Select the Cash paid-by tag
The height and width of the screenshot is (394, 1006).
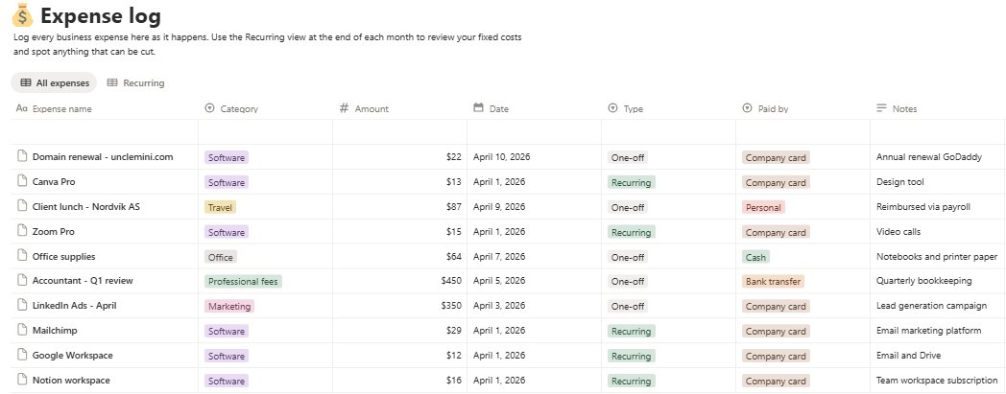[755, 257]
